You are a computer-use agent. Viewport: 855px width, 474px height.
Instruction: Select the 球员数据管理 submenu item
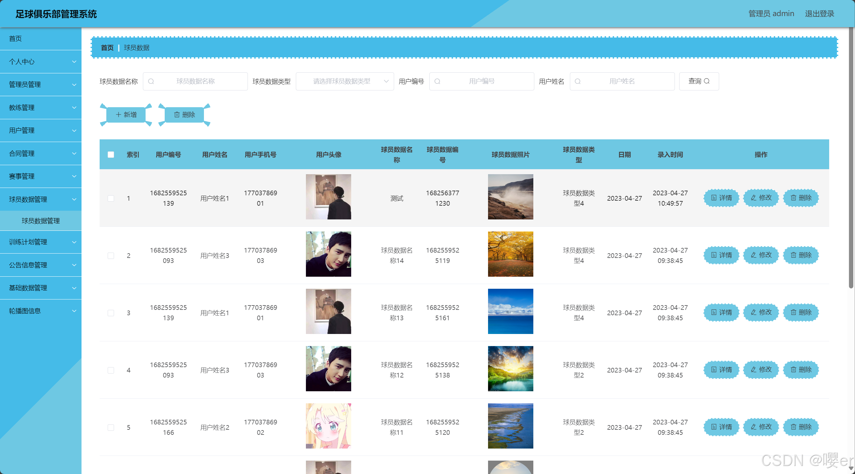[41, 221]
